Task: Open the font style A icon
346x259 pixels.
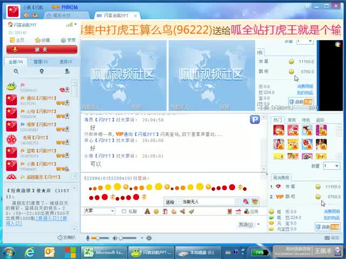Action: [x=147, y=212]
